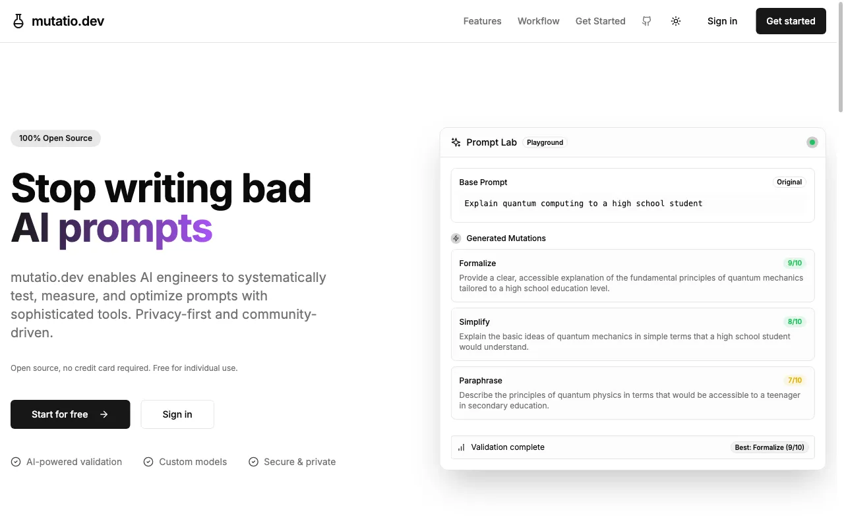Toggle the light/dark theme sun icon
This screenshot has width=844, height=527.
676,21
